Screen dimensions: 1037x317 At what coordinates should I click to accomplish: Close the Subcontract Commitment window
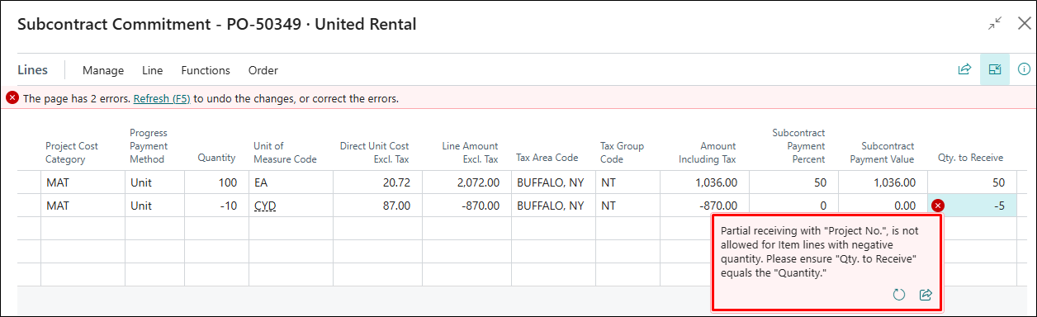pos(1024,24)
